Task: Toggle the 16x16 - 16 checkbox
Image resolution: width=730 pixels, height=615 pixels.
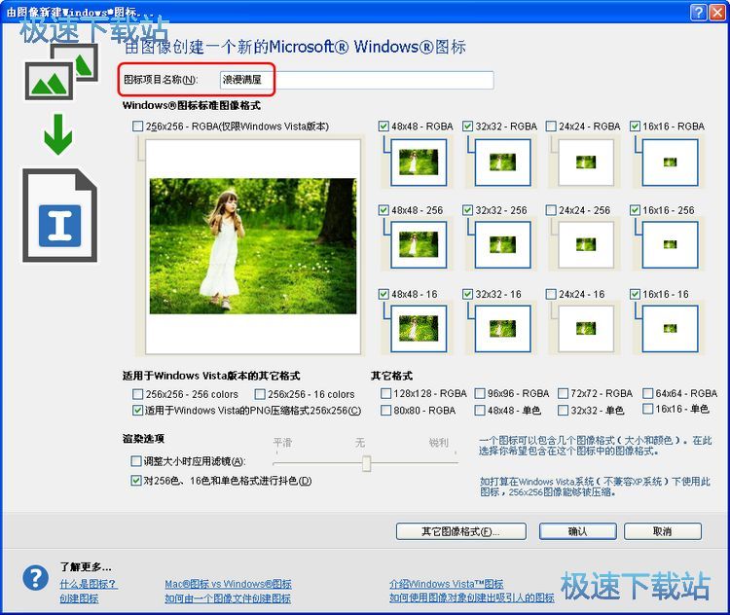Action: click(x=635, y=294)
